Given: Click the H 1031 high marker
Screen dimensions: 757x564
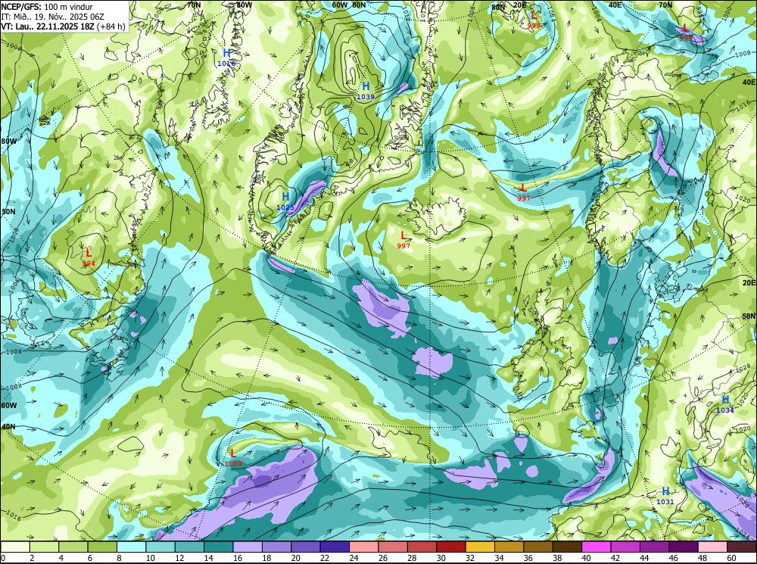Looking at the screenshot, I should coord(665,496).
